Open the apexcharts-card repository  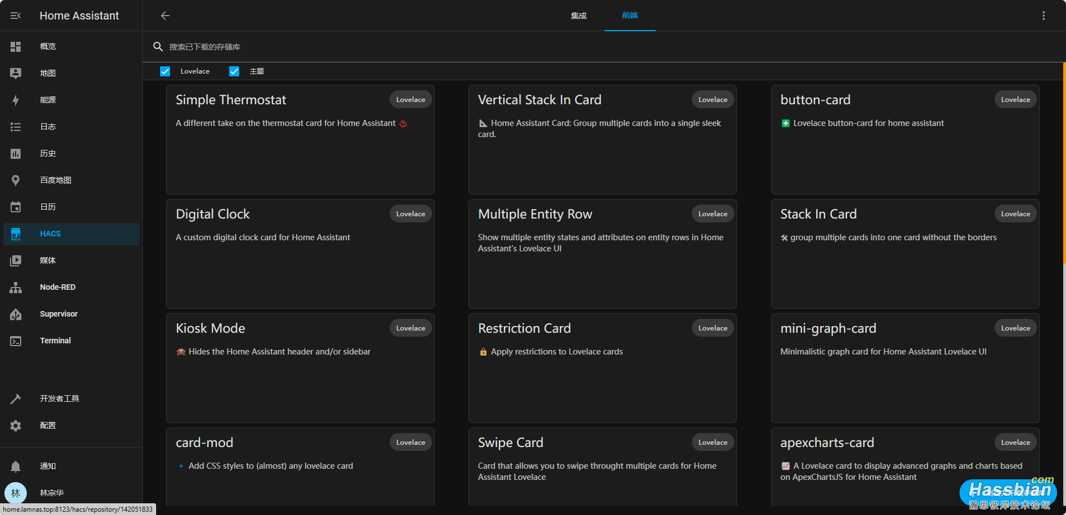tap(905, 467)
